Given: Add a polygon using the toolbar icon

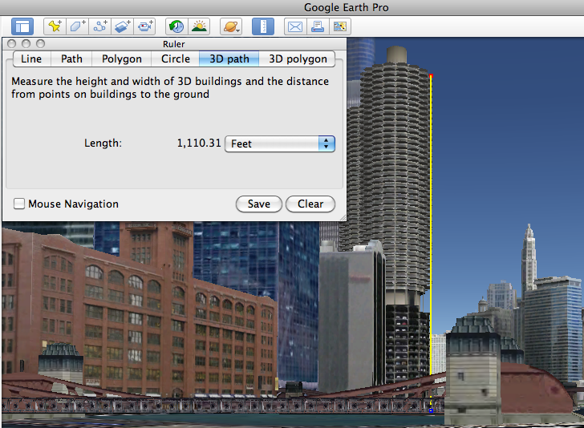Looking at the screenshot, I should 77,26.
